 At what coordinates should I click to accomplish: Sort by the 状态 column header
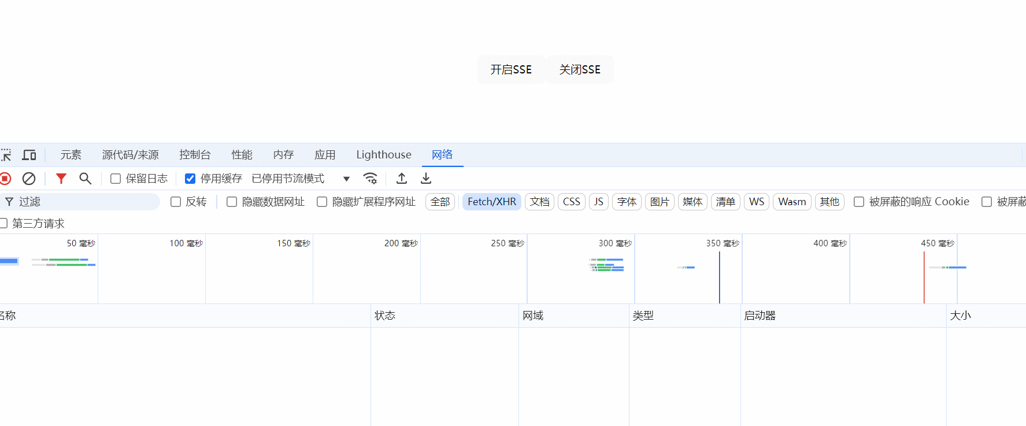[x=445, y=316]
